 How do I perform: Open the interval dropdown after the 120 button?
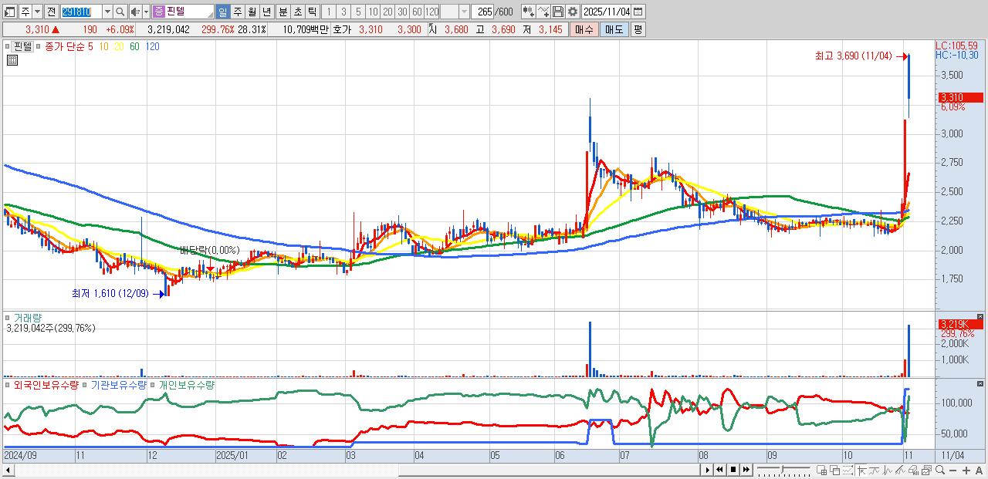pos(464,12)
